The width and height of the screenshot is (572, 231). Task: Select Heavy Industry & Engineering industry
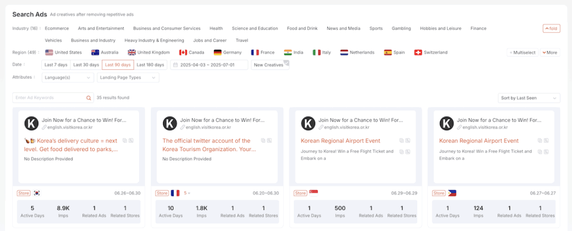click(x=154, y=40)
